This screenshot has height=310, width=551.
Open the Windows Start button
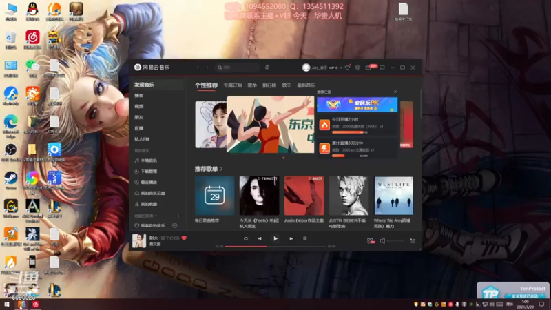(6, 304)
